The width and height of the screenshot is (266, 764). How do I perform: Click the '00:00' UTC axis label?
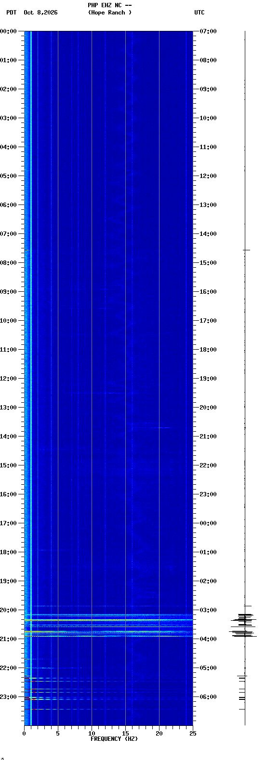coord(208,523)
